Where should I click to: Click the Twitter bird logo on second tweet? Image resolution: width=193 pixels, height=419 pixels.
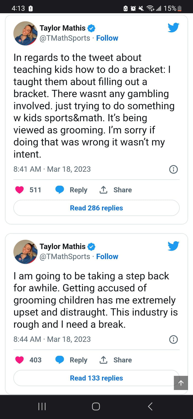(173, 246)
